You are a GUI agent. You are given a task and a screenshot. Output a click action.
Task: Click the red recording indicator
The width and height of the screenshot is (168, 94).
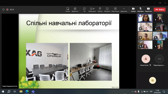(x=7, y=10)
